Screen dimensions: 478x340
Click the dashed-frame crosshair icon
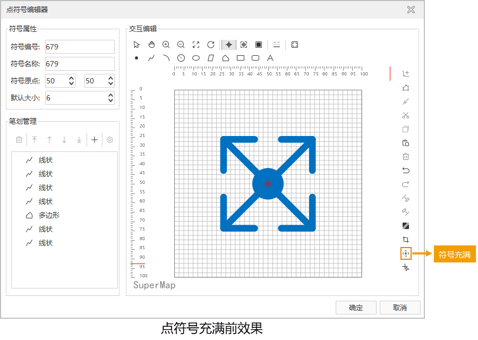pyautogui.click(x=244, y=45)
